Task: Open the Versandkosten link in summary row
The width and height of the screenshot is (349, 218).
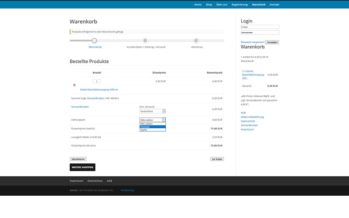Action: [96, 98]
